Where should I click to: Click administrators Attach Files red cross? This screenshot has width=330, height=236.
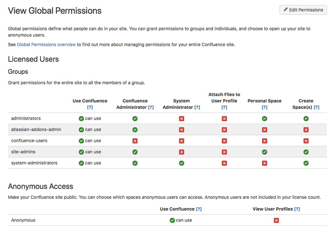[x=224, y=118]
